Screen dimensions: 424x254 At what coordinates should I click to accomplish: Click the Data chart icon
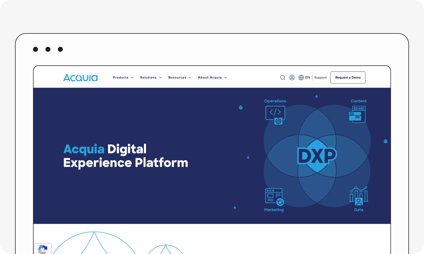point(359,196)
